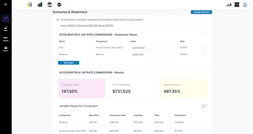
Task: Open the Dashboard sidebar item
Action: tap(6, 18)
